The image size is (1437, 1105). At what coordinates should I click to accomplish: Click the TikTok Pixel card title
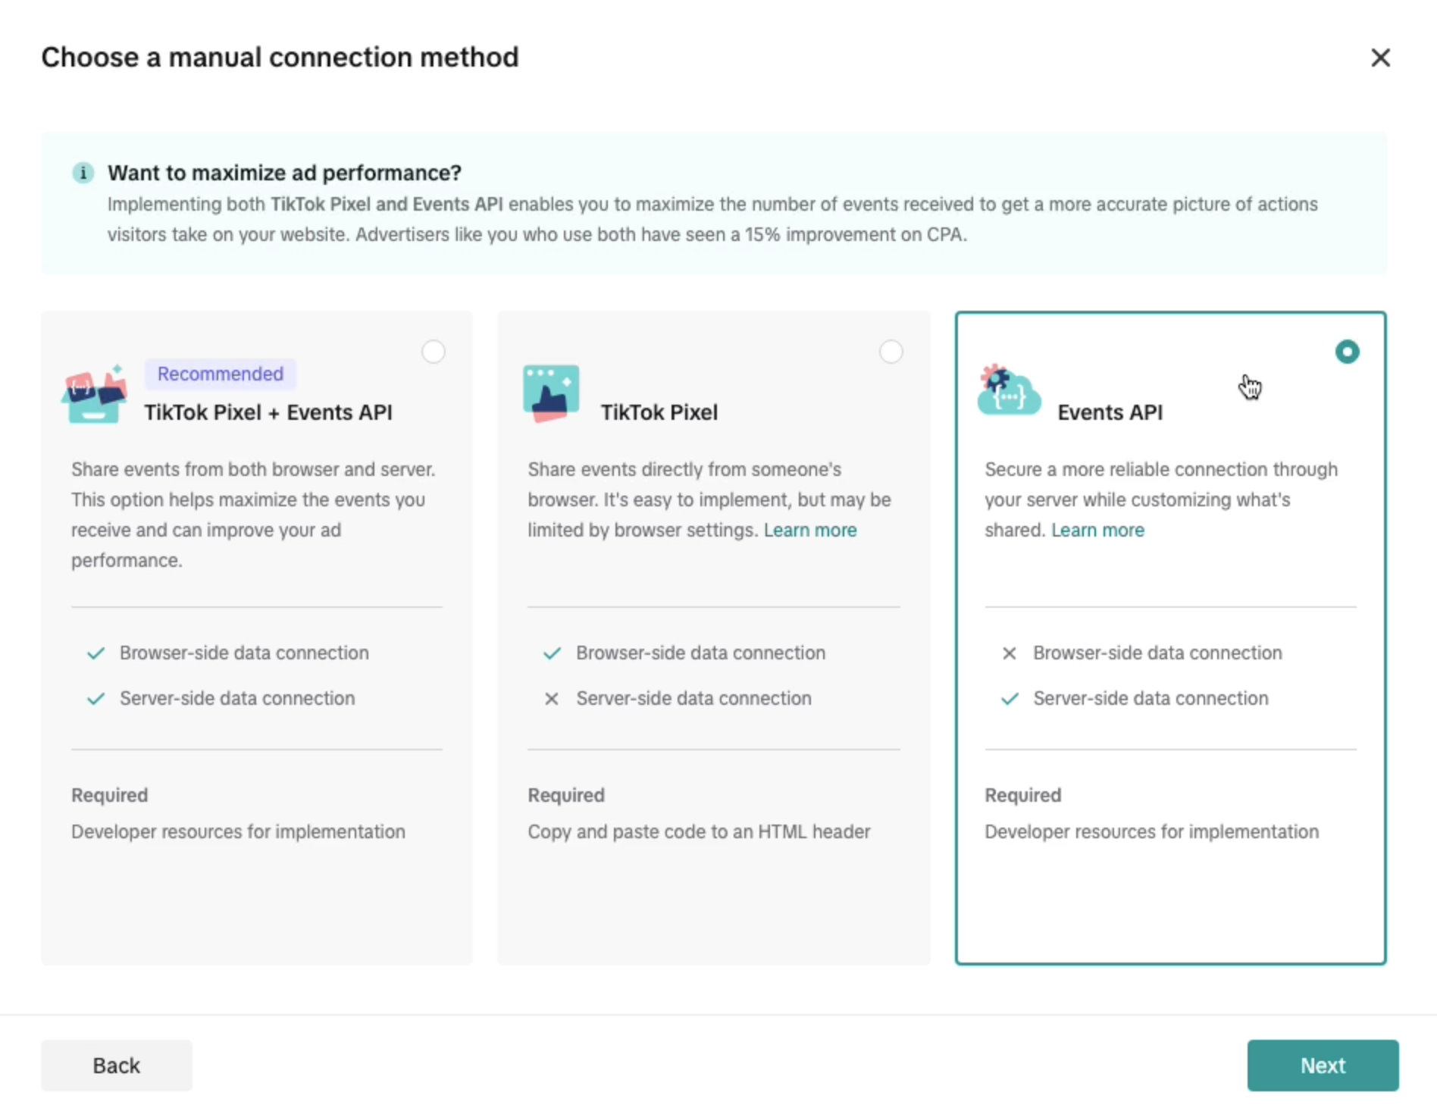click(659, 412)
